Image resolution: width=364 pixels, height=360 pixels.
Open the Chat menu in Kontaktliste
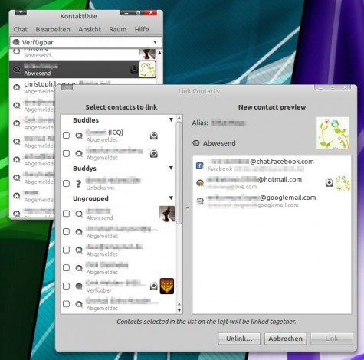21,29
